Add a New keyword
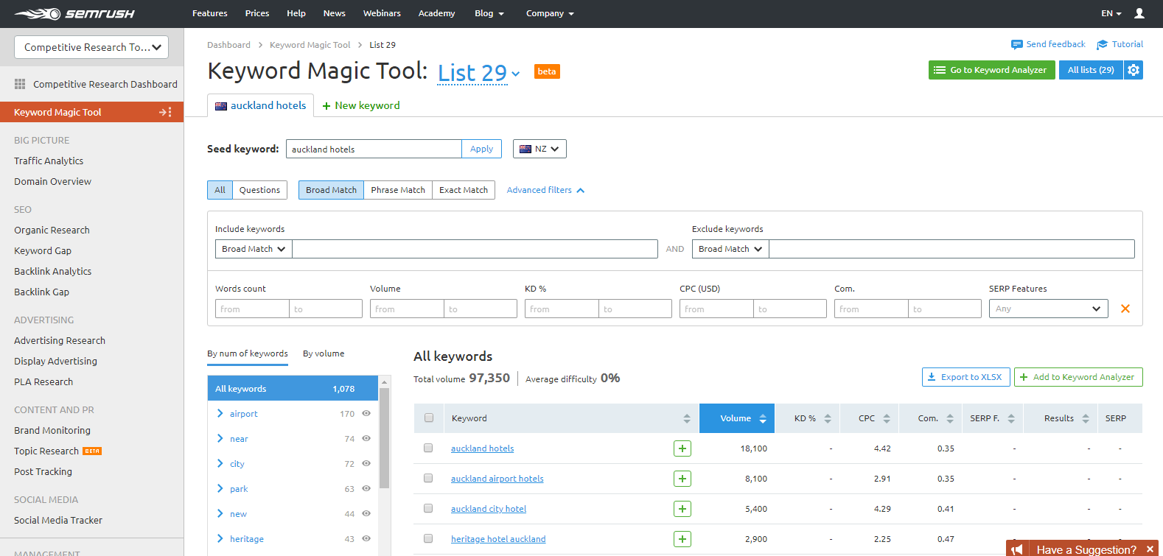The height and width of the screenshot is (556, 1163). (361, 105)
